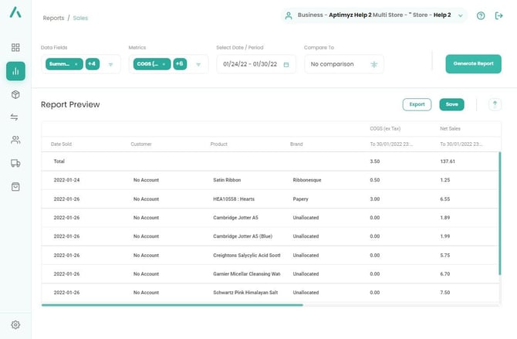Image resolution: width=517 pixels, height=339 pixels.
Task: Click the Export button
Action: pos(417,104)
